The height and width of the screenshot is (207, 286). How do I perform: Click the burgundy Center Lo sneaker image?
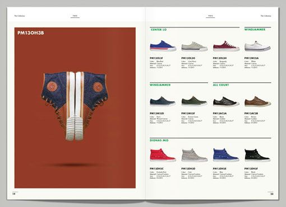pyautogui.click(x=226, y=46)
